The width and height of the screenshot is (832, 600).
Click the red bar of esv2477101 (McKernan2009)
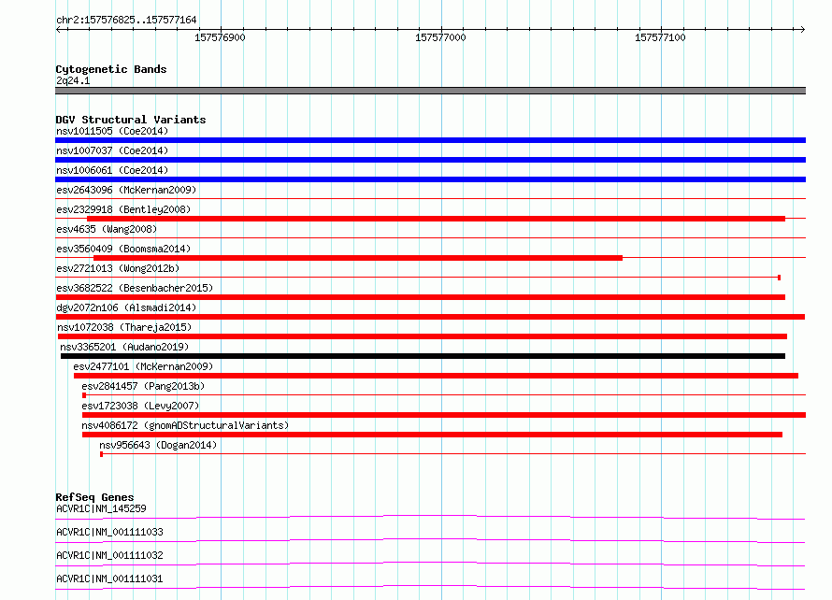[x=437, y=376]
